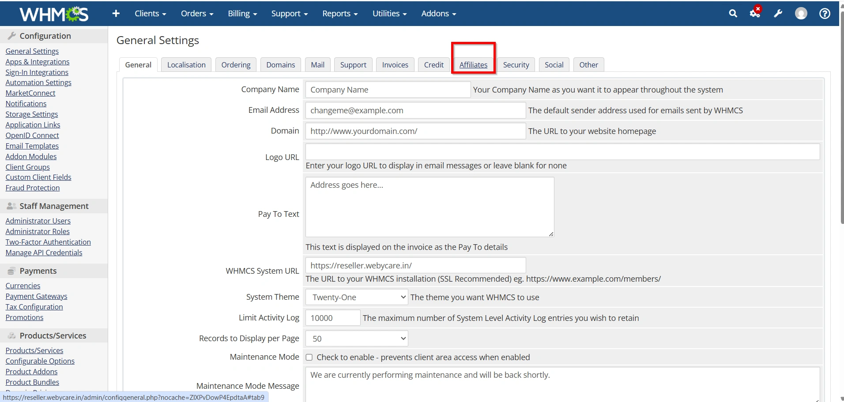Viewport: 844px width, 402px height.
Task: Open the wrench configuration icon
Action: [x=778, y=14]
